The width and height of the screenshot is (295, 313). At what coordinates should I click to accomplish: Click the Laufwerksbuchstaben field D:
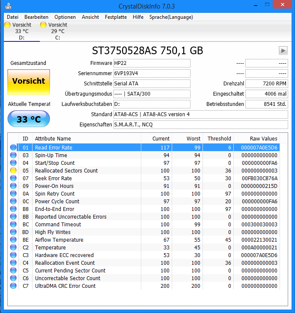click(152, 104)
